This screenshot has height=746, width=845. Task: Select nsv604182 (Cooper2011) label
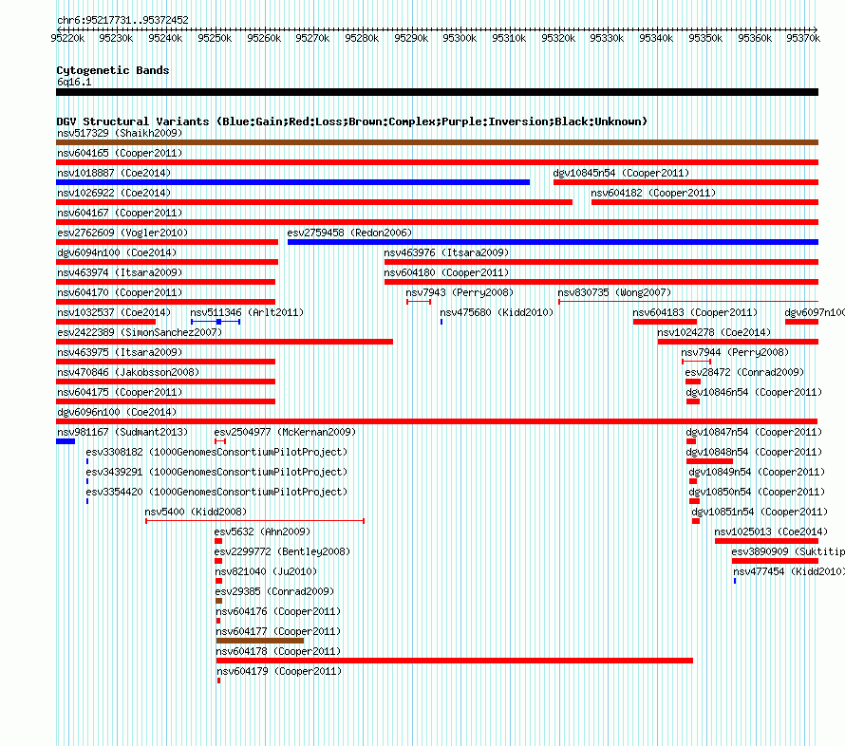pos(653,193)
